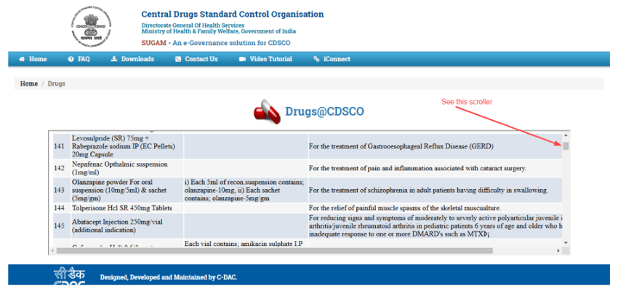This screenshot has width=618, height=291.
Task: Click the horizontal scrollbar thumb of the table
Action: 275,251
